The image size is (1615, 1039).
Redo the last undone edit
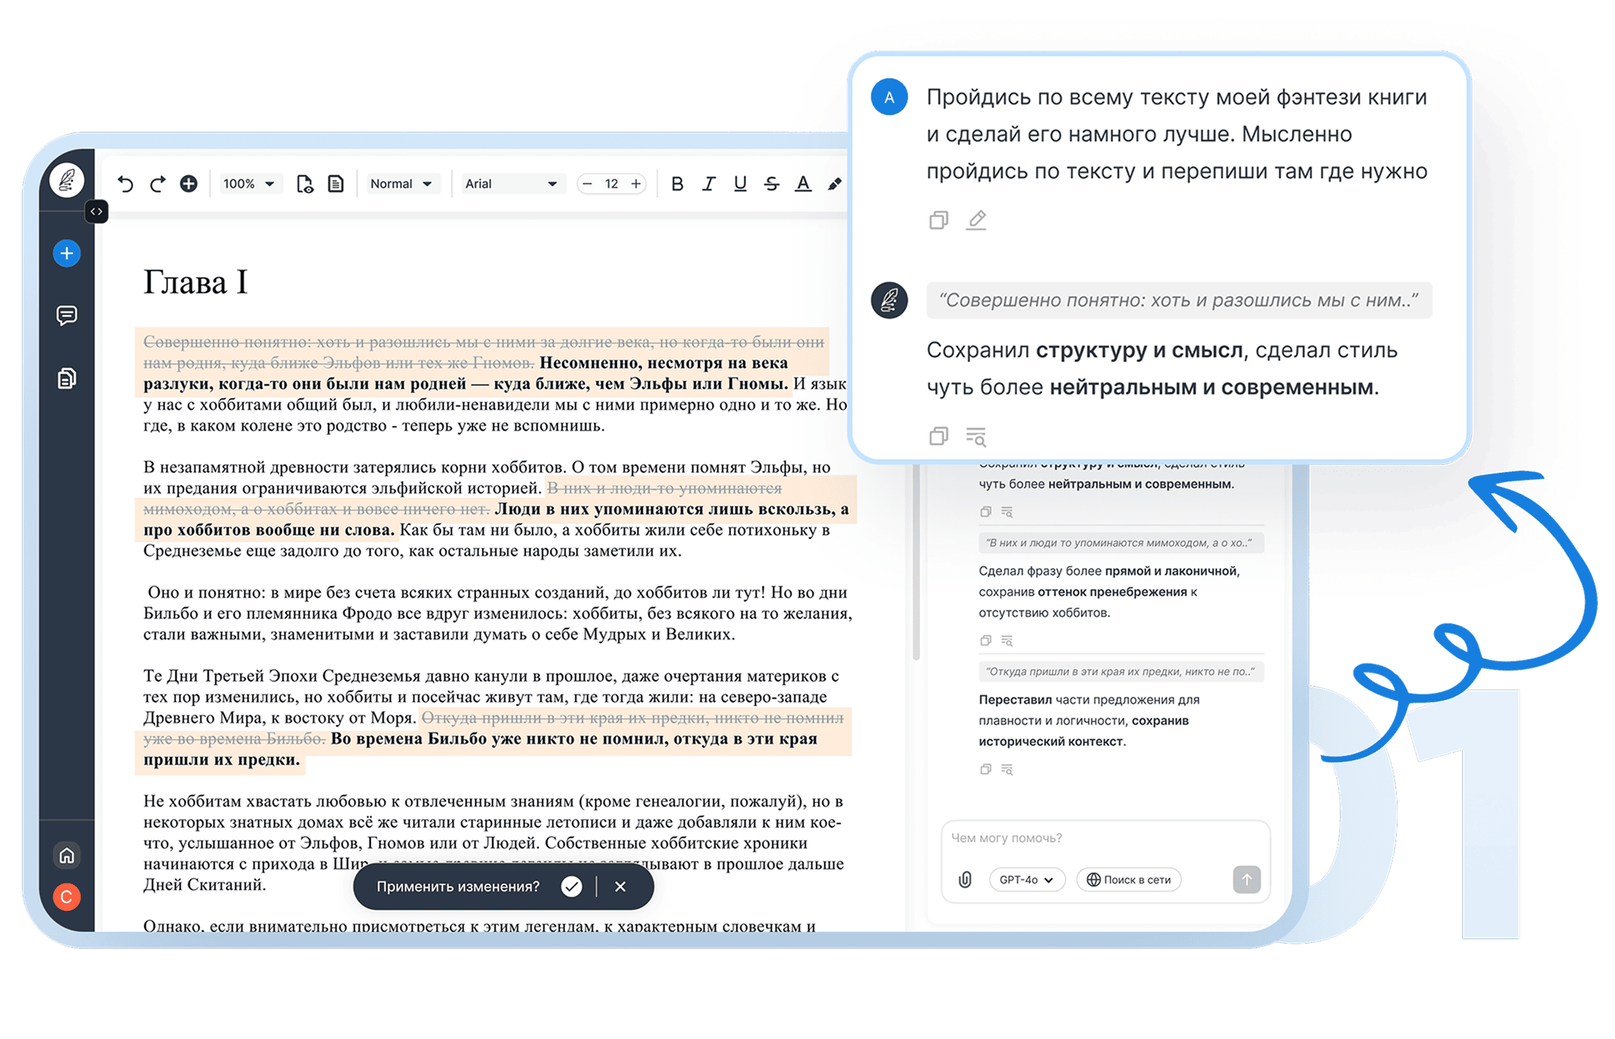coord(158,184)
